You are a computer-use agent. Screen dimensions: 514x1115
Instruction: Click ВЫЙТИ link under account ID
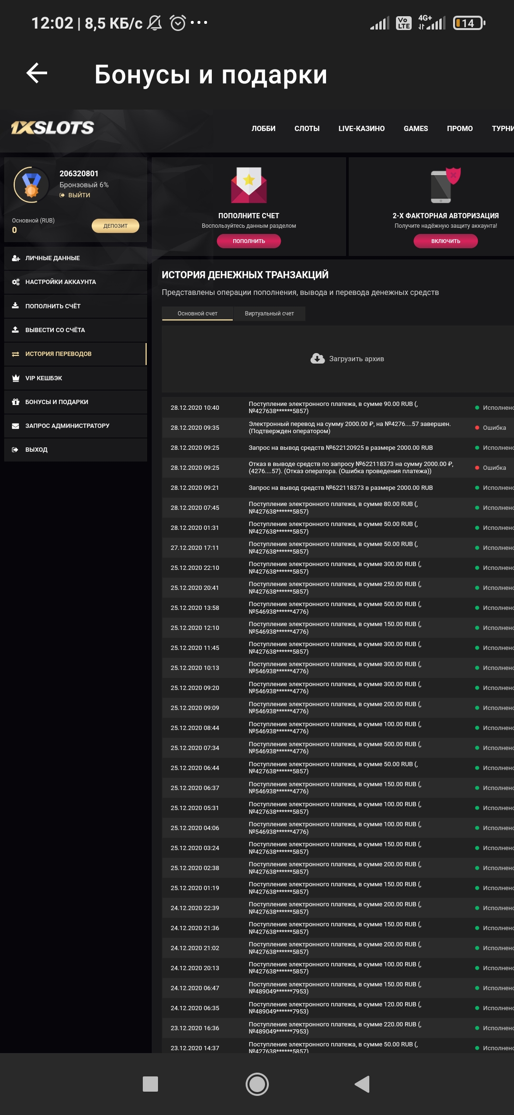79,195
